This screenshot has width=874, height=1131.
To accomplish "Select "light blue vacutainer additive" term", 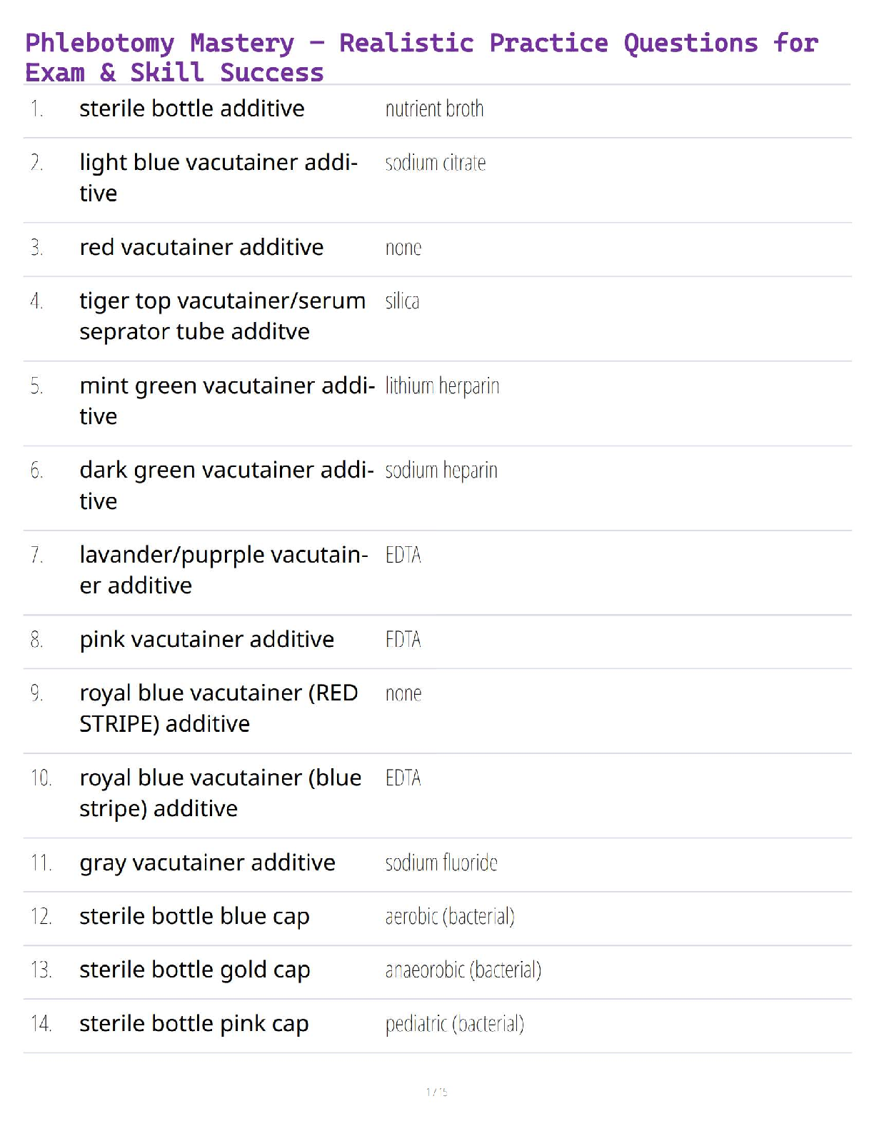I will [218, 177].
